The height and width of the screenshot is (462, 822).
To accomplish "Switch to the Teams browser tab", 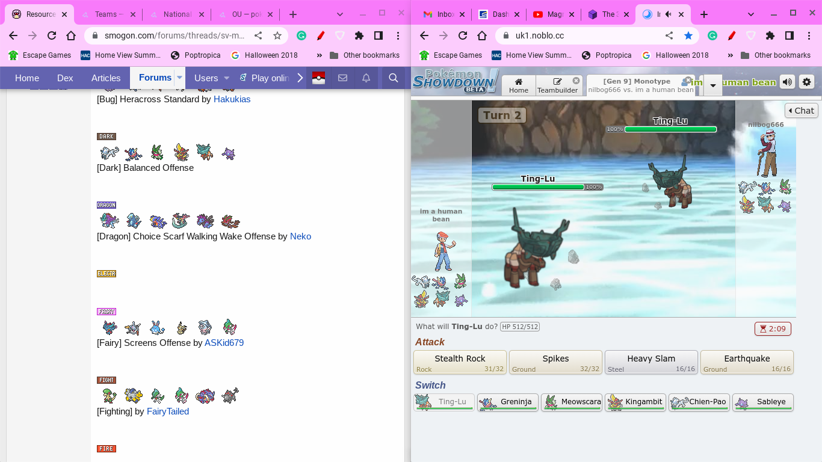I will click(x=110, y=14).
